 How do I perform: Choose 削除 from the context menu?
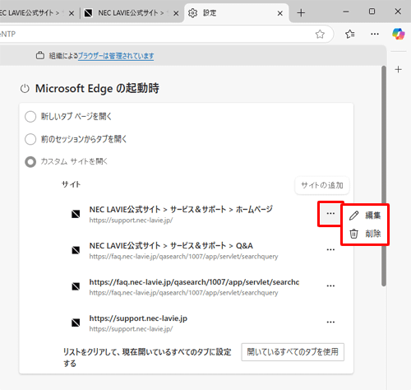point(365,234)
